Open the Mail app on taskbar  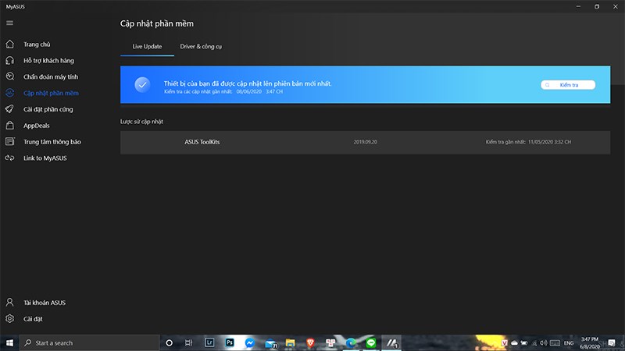[270, 342]
